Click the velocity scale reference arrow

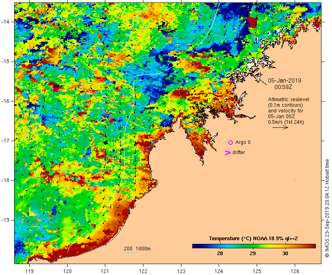pos(280,127)
